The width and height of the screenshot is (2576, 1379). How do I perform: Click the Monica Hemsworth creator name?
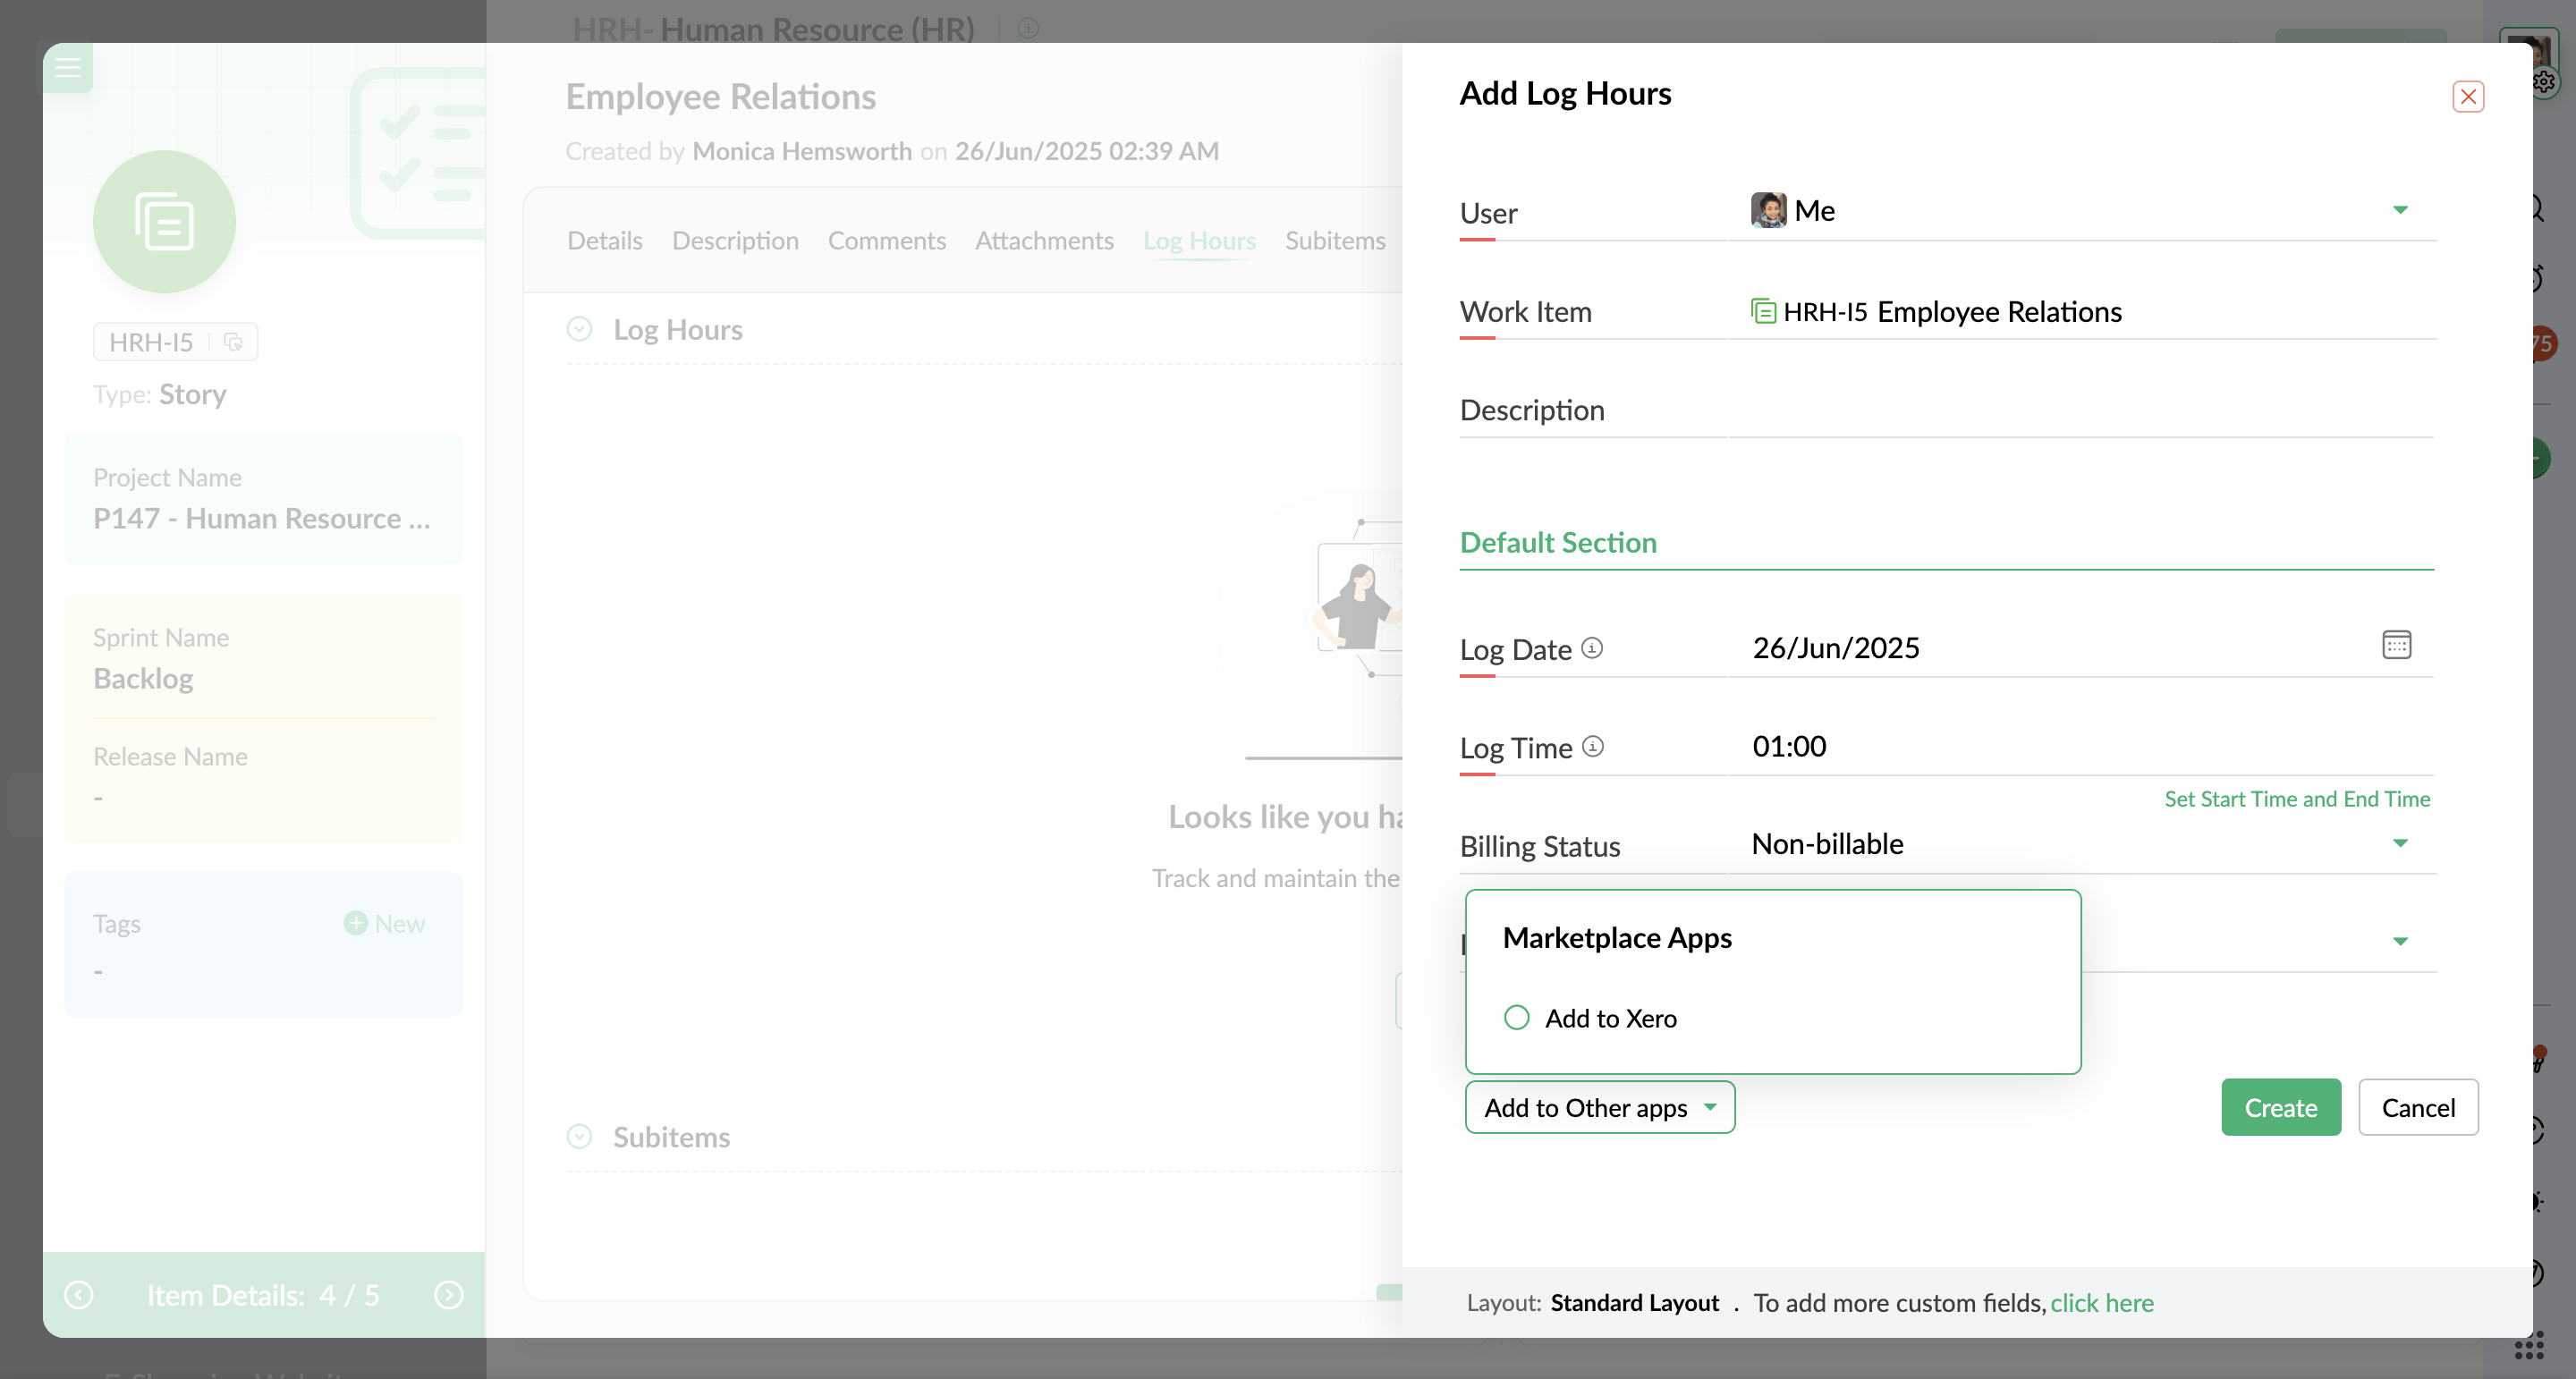click(x=802, y=151)
